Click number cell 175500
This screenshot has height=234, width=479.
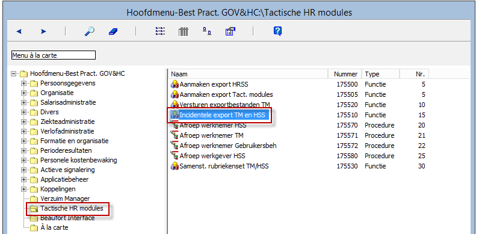click(347, 84)
